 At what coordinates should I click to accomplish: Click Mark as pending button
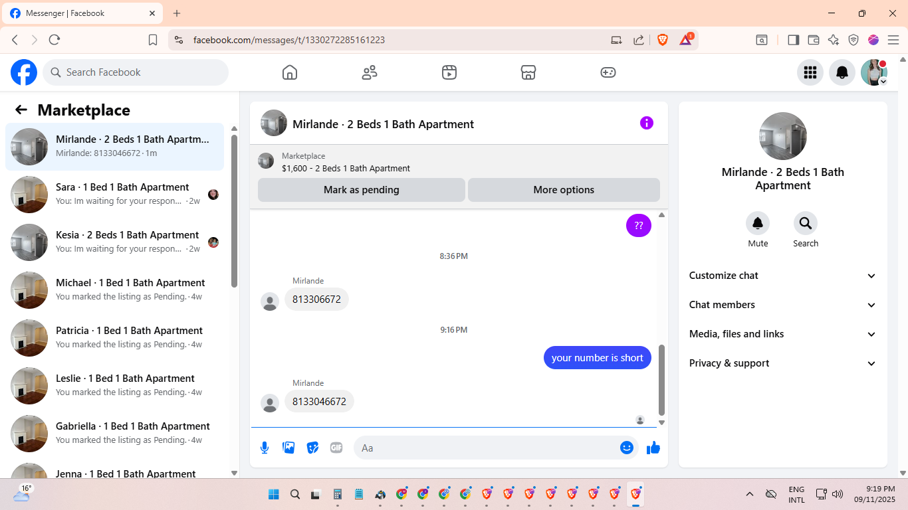point(362,190)
